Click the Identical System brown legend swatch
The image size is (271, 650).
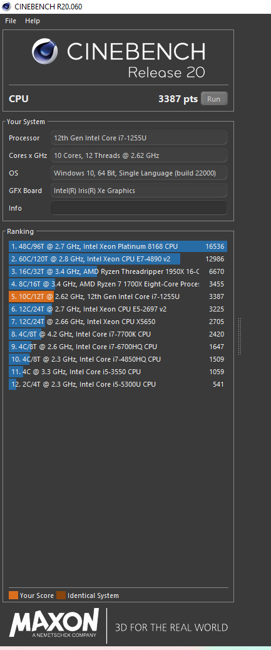61,595
